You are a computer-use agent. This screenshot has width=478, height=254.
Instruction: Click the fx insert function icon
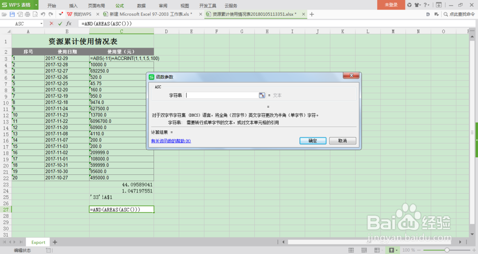tap(69, 23)
